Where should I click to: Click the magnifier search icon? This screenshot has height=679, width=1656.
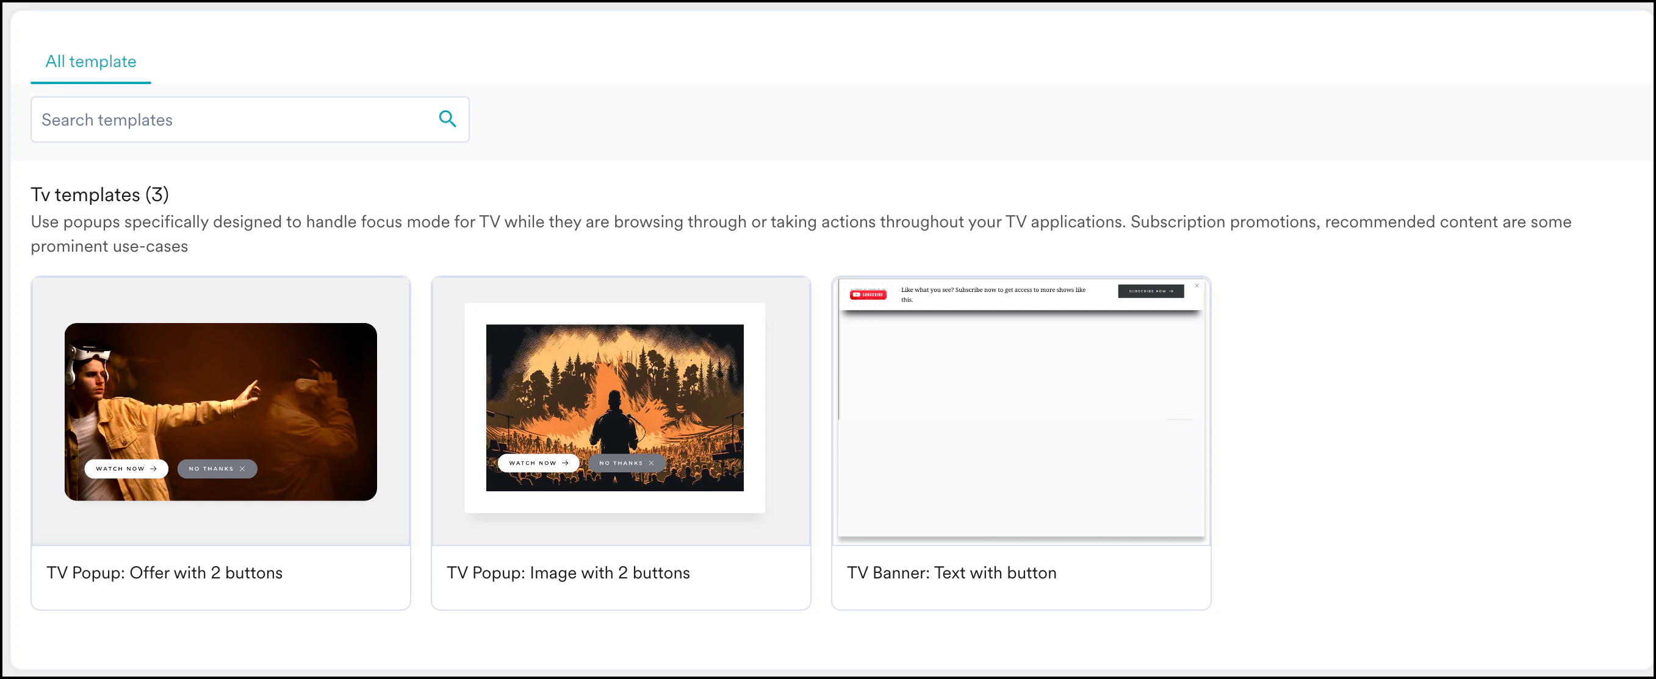click(x=447, y=119)
